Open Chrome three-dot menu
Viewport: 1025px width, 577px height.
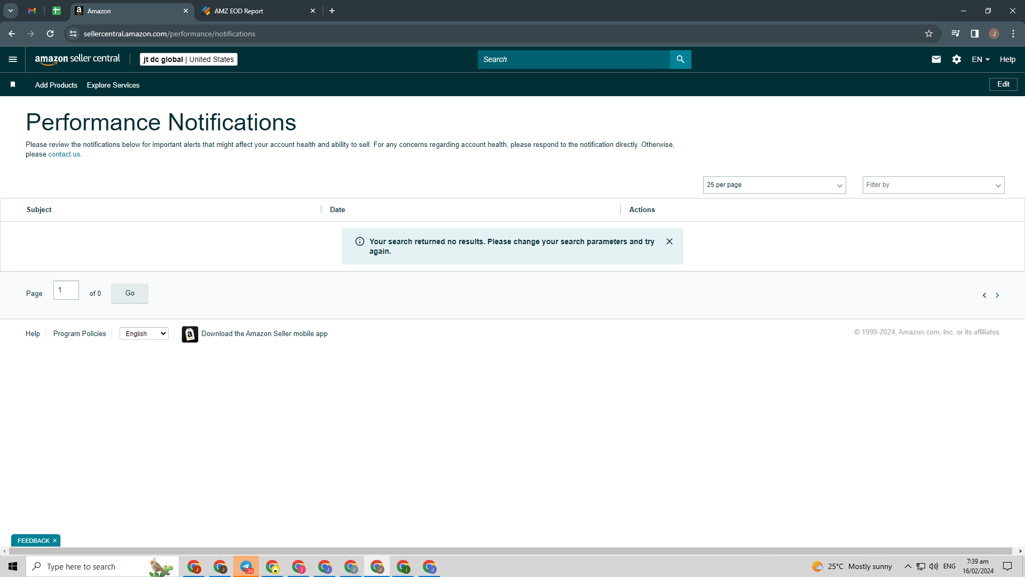point(1013,34)
